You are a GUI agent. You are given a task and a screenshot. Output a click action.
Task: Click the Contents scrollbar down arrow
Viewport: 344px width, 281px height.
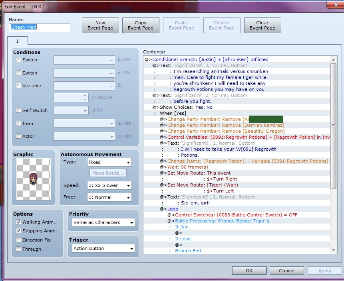[334, 250]
